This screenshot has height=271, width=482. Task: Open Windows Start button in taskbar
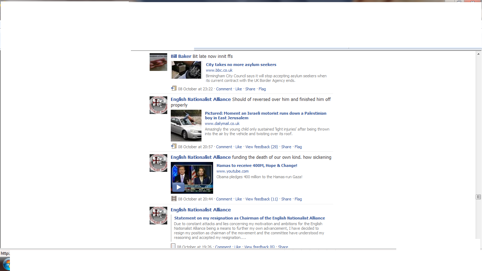[6, 265]
